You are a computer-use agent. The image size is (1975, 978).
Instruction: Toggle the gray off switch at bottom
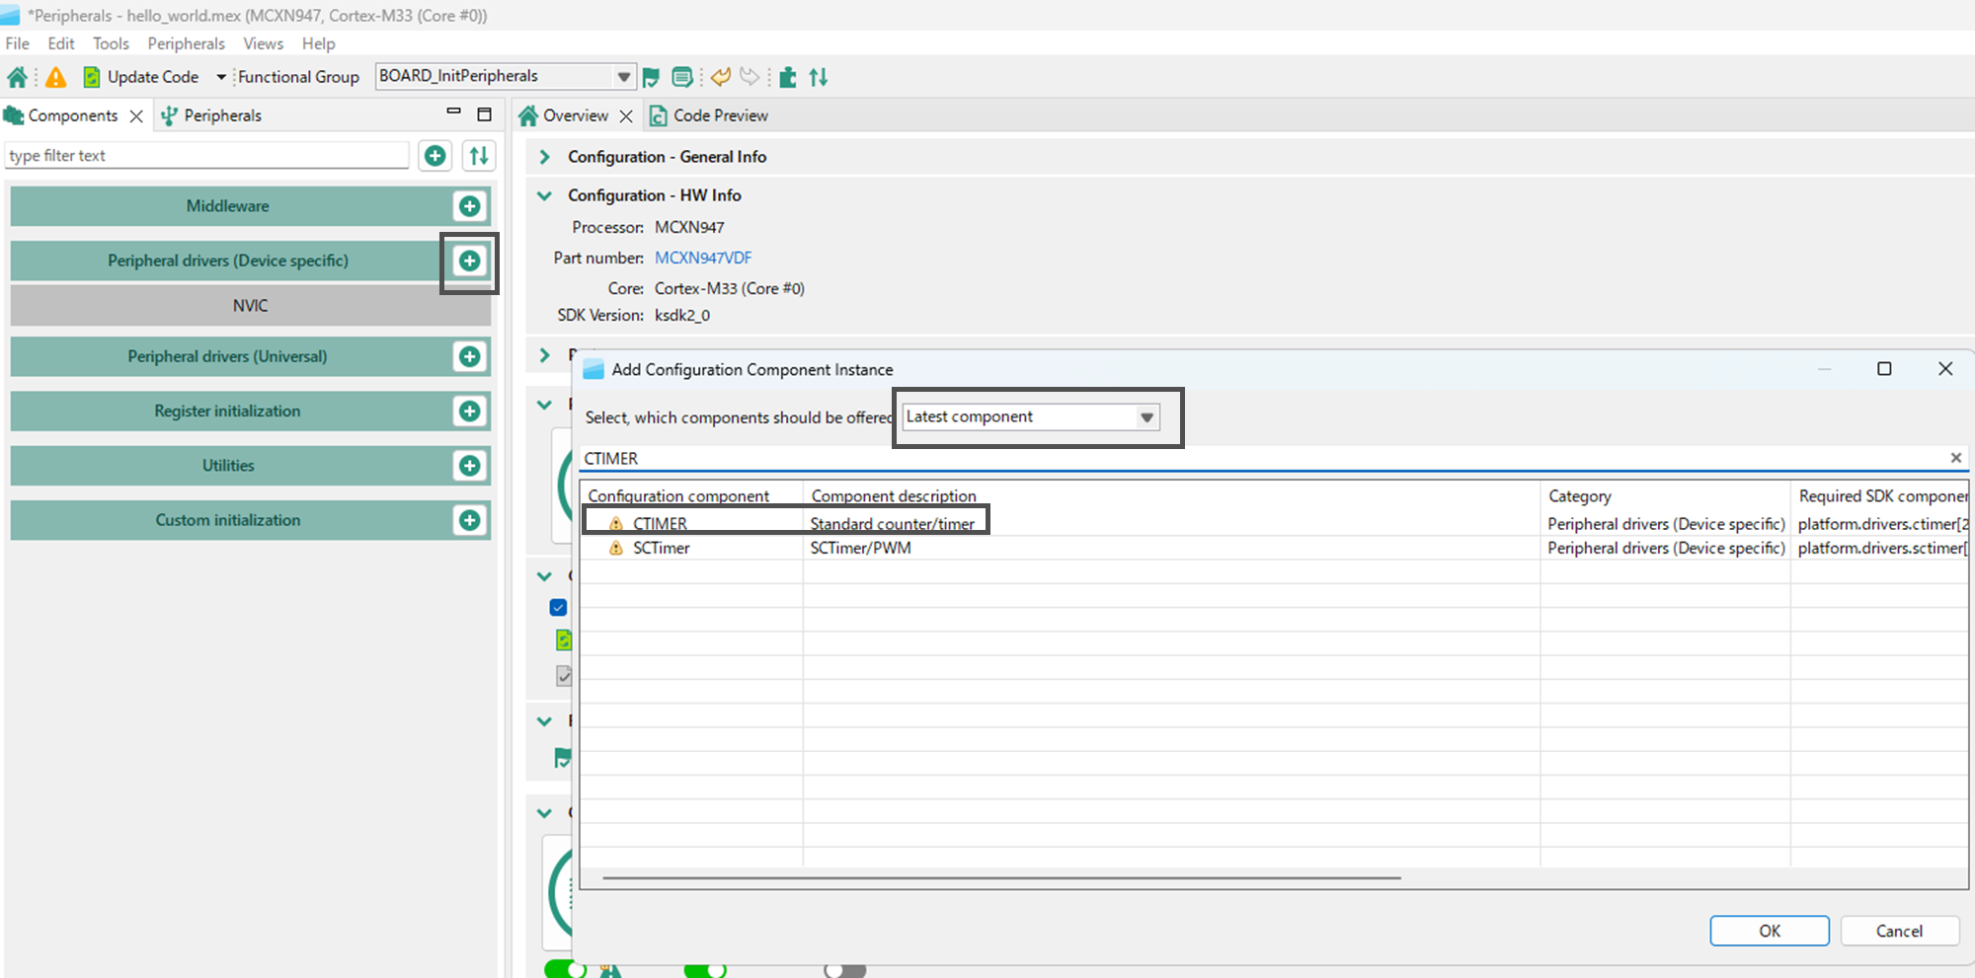(x=844, y=970)
